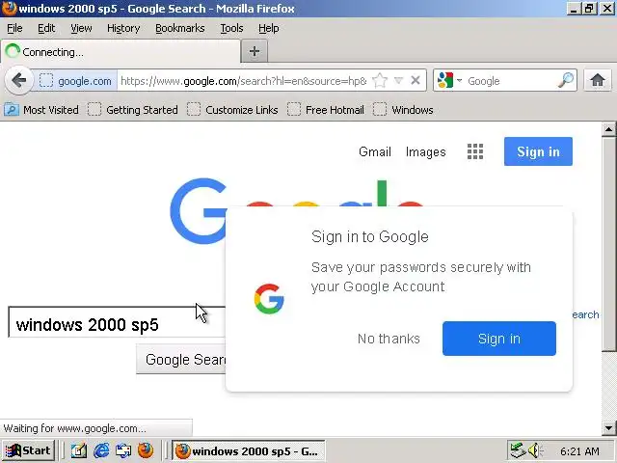Click the network tray icon
Viewport: 617px width, 463px height.
click(518, 450)
